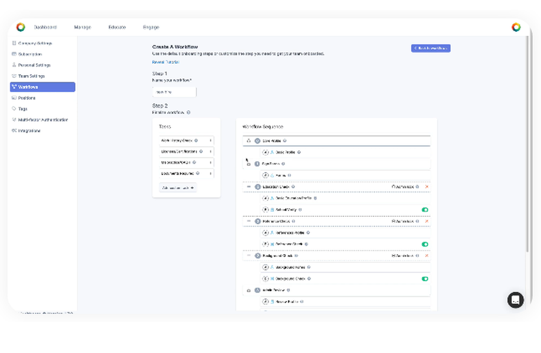541x353 pixels.
Task: Click the Subscription card icon in sidebar
Action: click(14, 54)
